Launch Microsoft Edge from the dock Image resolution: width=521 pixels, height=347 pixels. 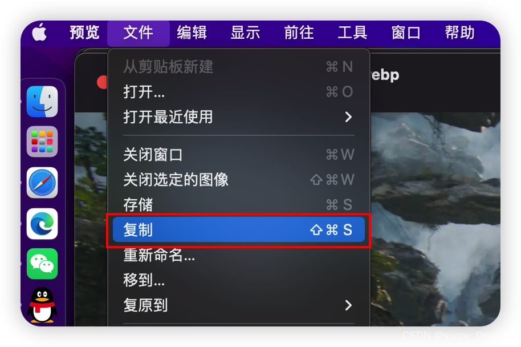point(42,224)
